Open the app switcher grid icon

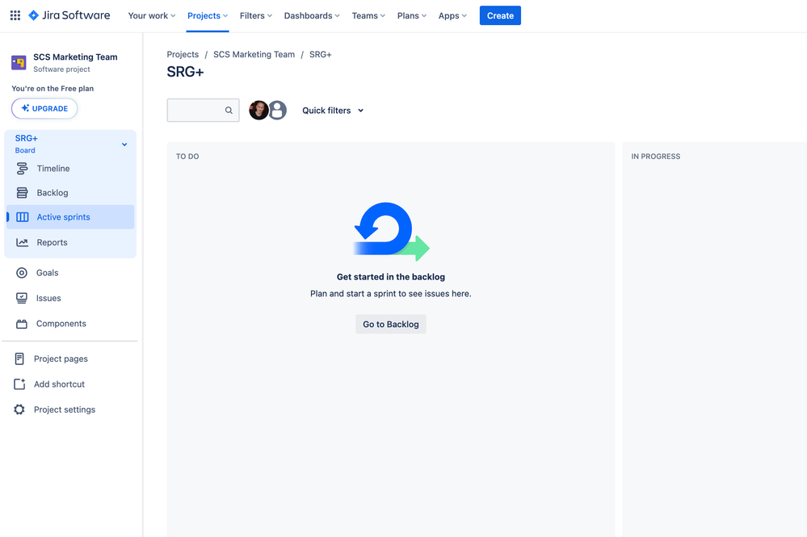[x=15, y=15]
